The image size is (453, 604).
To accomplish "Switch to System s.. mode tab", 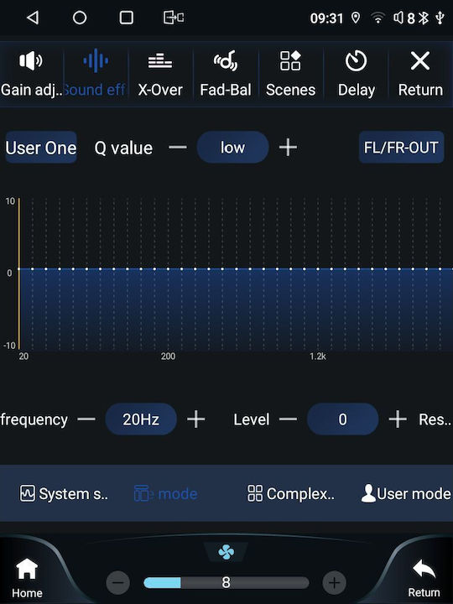I will [64, 493].
